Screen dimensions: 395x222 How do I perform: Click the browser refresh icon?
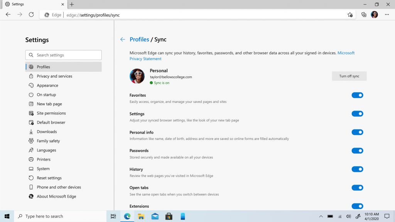pyautogui.click(x=31, y=15)
